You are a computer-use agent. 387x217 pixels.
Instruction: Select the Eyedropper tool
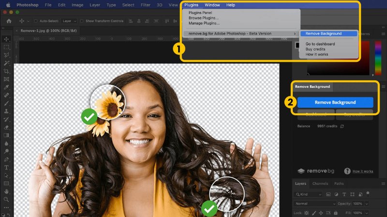6,87
